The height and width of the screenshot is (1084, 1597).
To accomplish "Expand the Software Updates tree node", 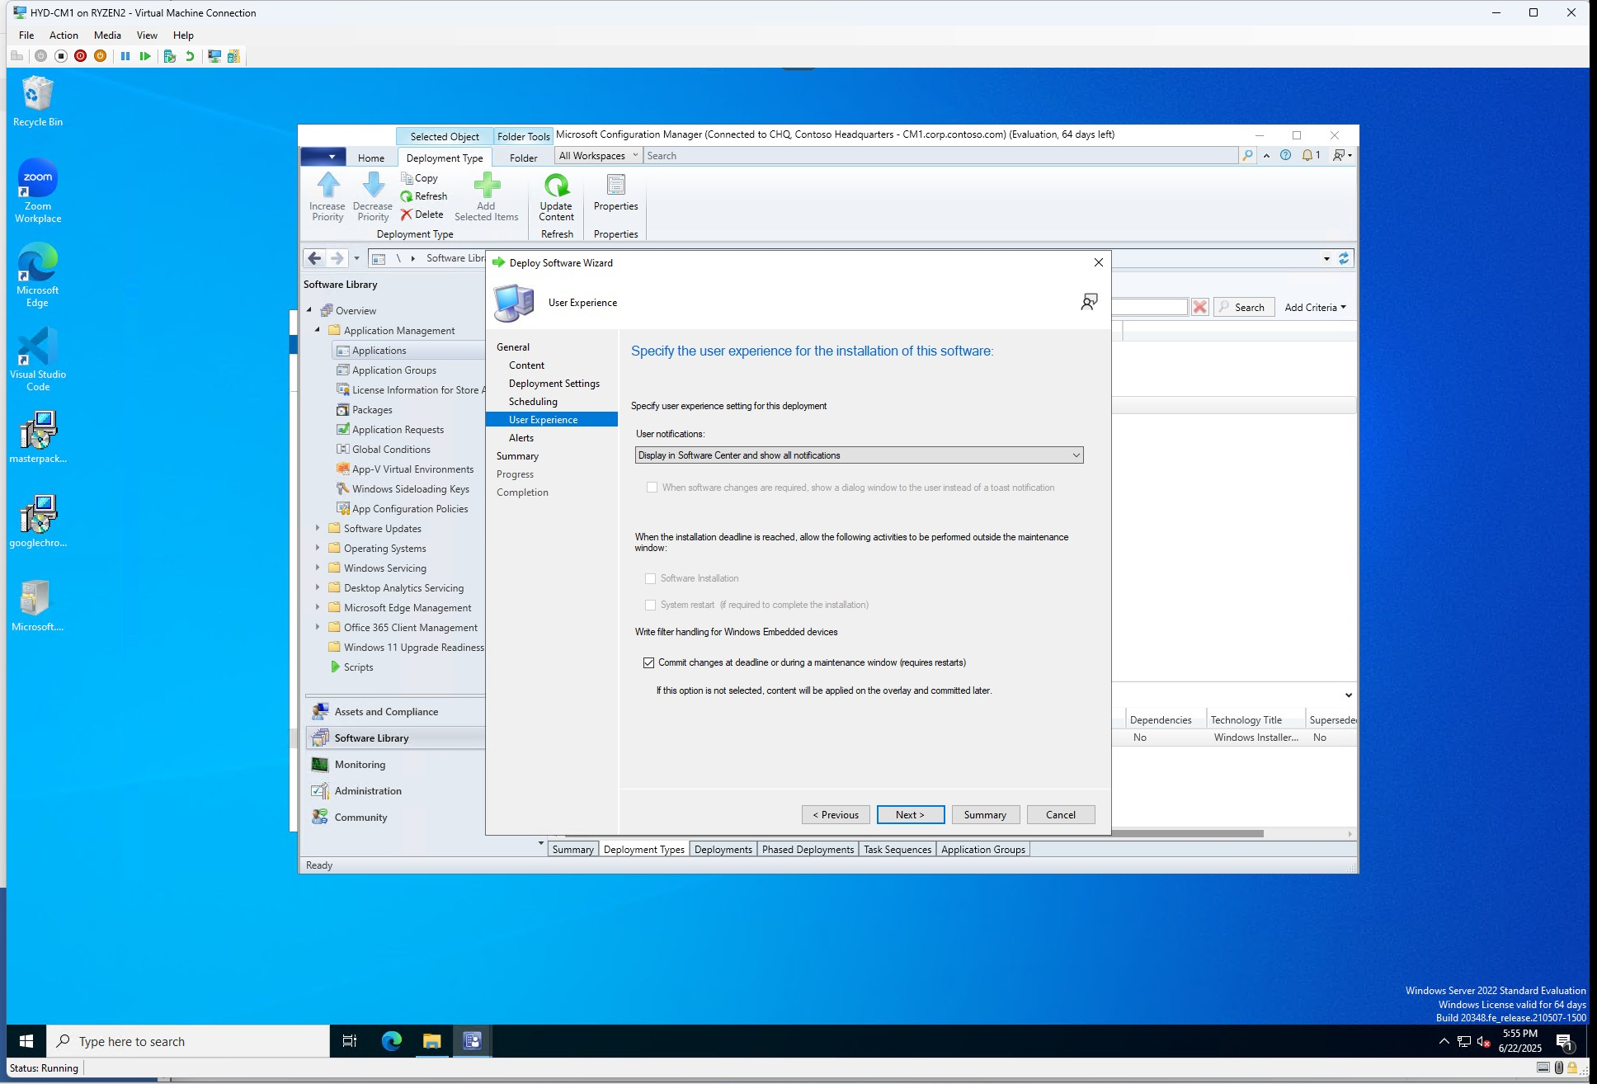I will click(x=318, y=528).
